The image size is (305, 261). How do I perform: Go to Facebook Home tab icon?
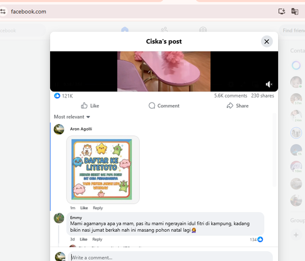pyautogui.click(x=125, y=30)
